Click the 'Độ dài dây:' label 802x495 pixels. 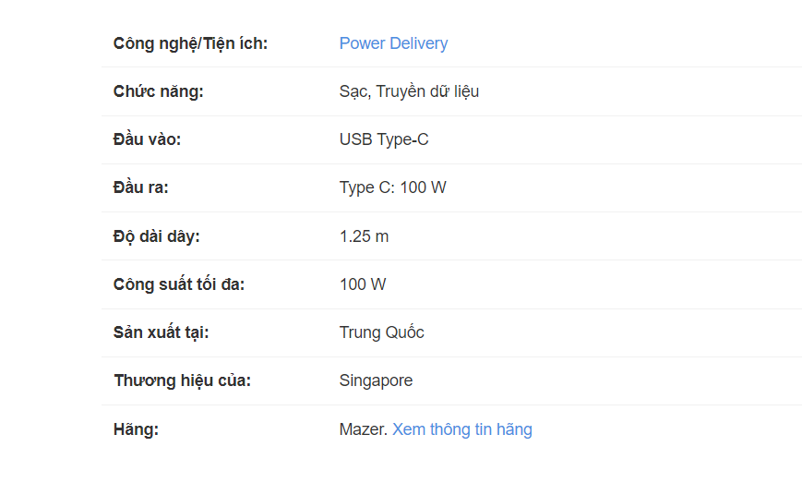tap(156, 236)
